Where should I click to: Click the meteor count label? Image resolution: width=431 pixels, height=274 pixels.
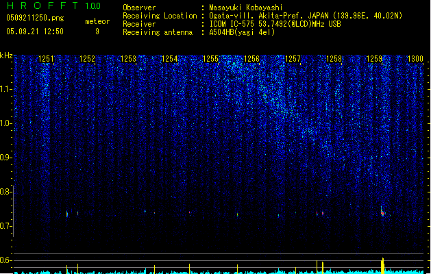pyautogui.click(x=97, y=21)
